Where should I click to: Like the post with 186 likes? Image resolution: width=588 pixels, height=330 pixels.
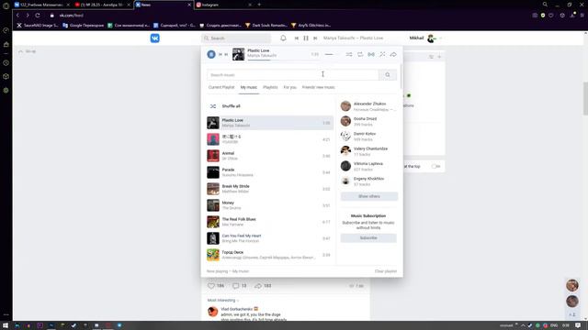216,286
